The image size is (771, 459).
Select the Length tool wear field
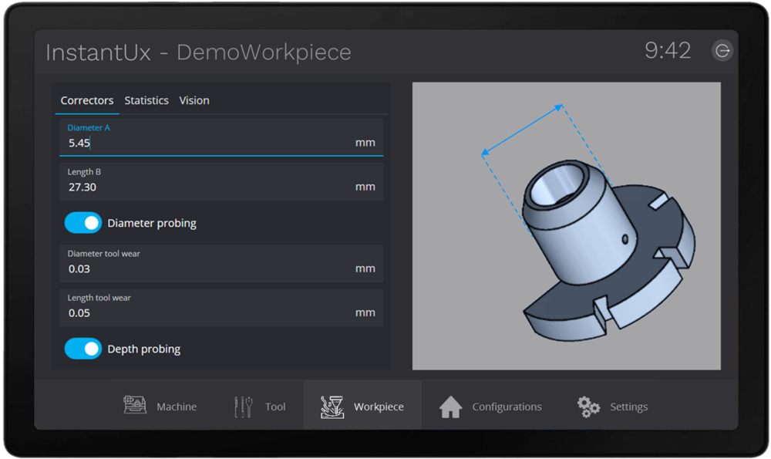208,312
